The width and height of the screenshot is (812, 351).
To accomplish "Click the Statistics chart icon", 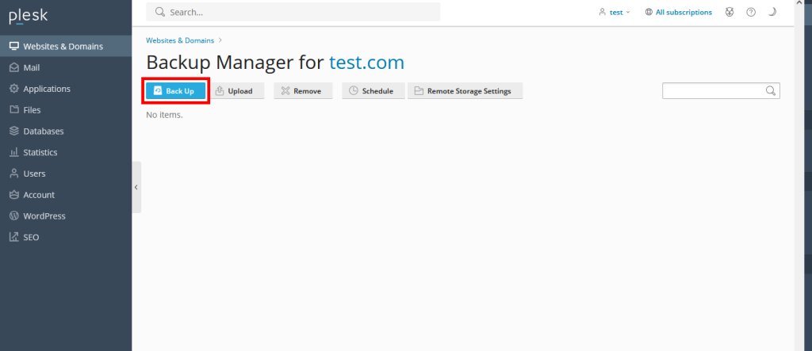I will 14,152.
